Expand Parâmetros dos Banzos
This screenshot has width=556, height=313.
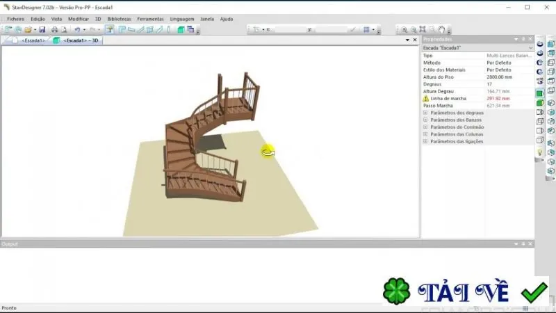425,120
